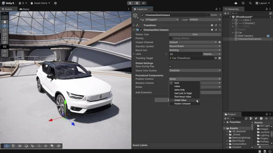Click Project search by label tag icon
Image resolution: width=273 pixels, height=153 pixels.
click(x=256, y=119)
